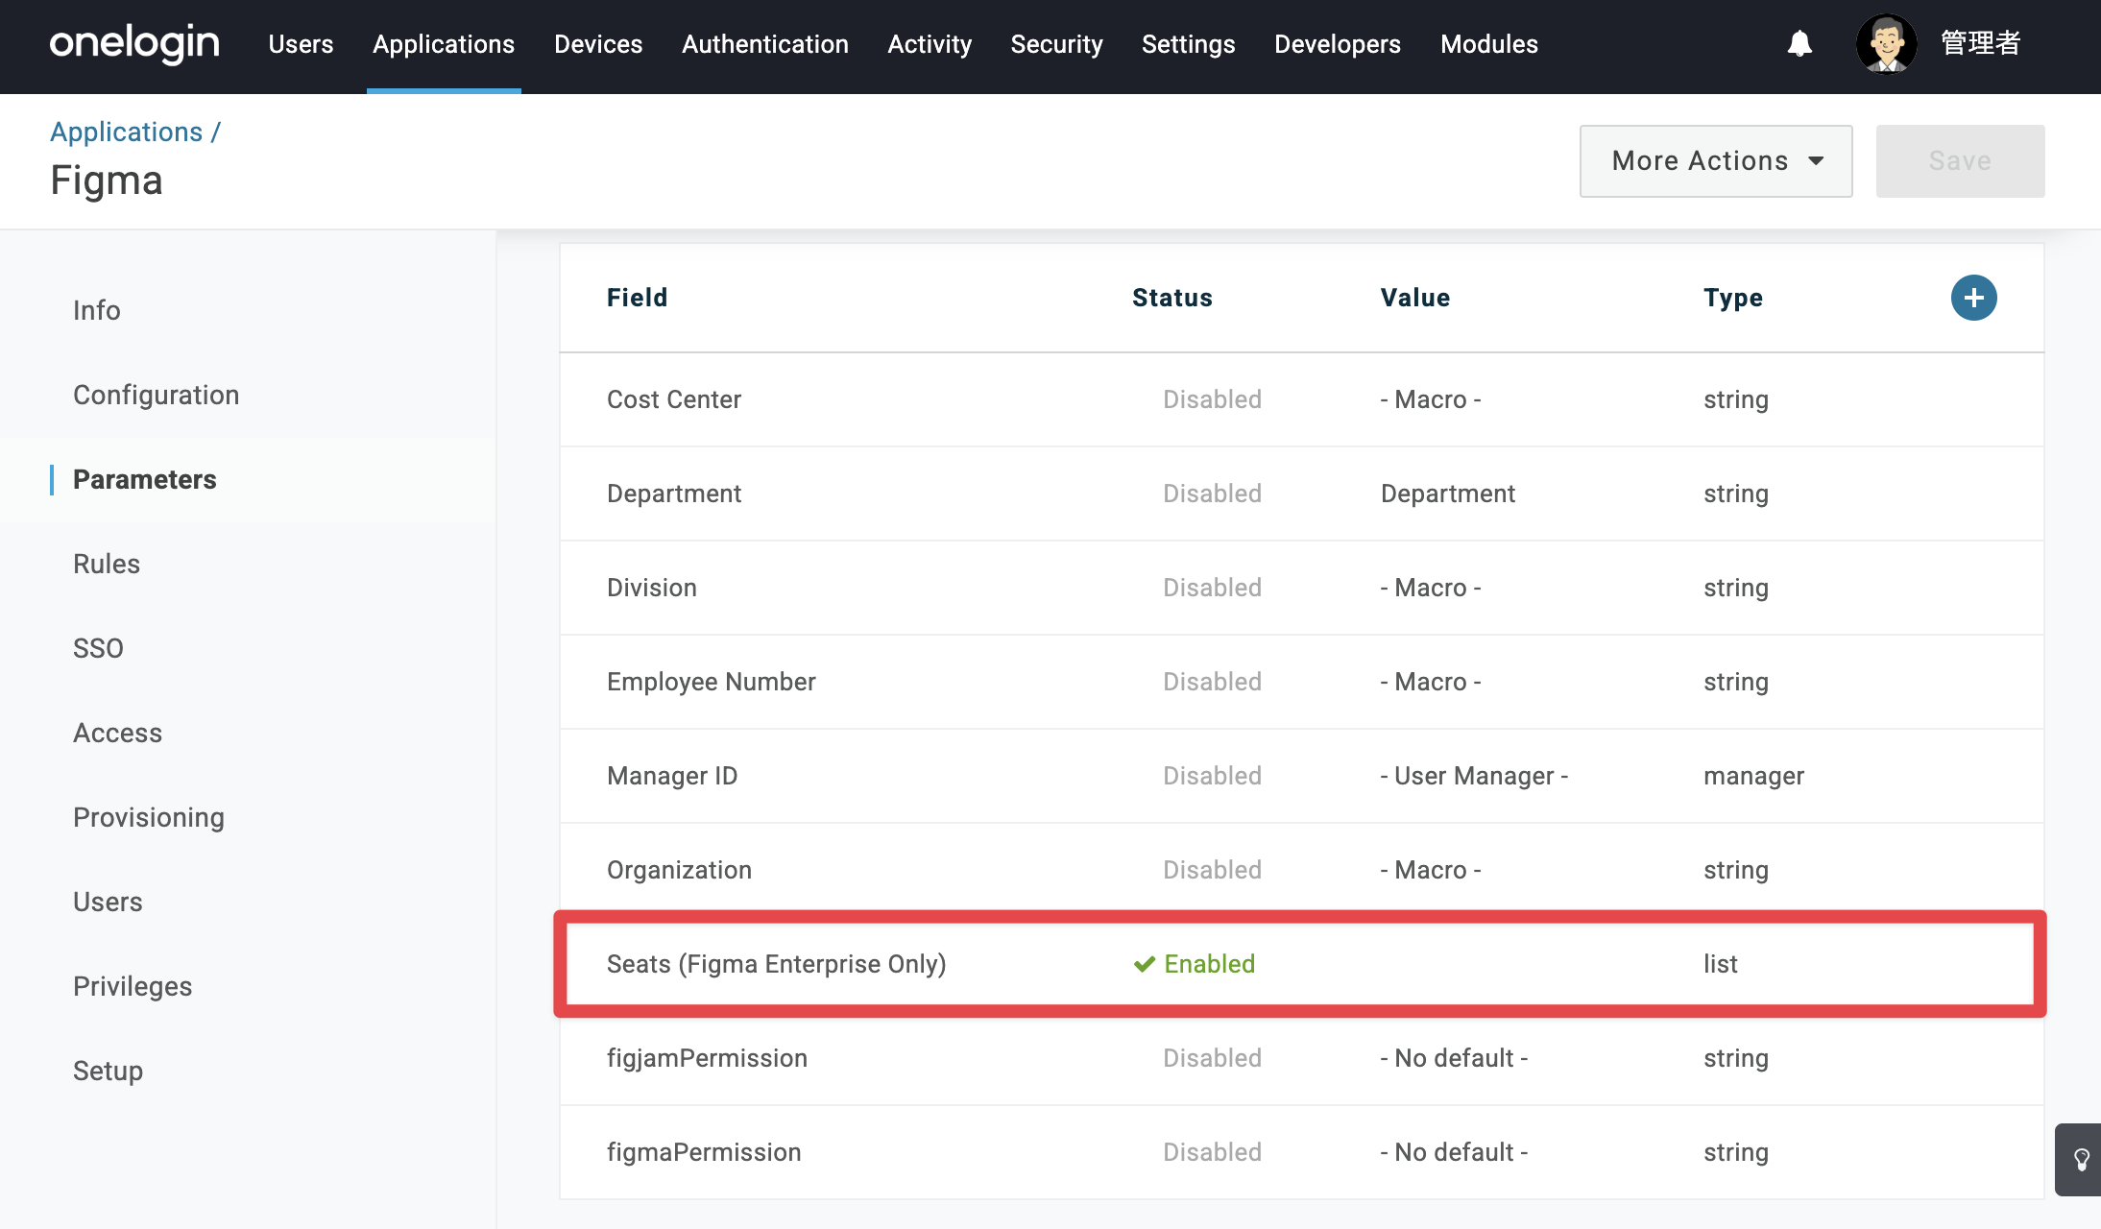Click the Figma page title
Image resolution: width=2101 pixels, height=1229 pixels.
107,181
